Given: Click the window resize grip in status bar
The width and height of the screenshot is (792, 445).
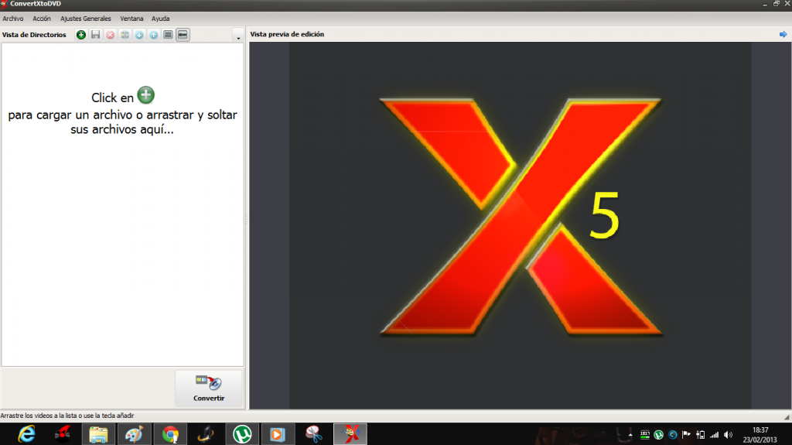Looking at the screenshot, I should [x=787, y=416].
